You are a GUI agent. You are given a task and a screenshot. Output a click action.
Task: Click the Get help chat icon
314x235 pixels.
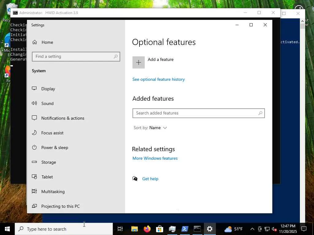[135, 179]
